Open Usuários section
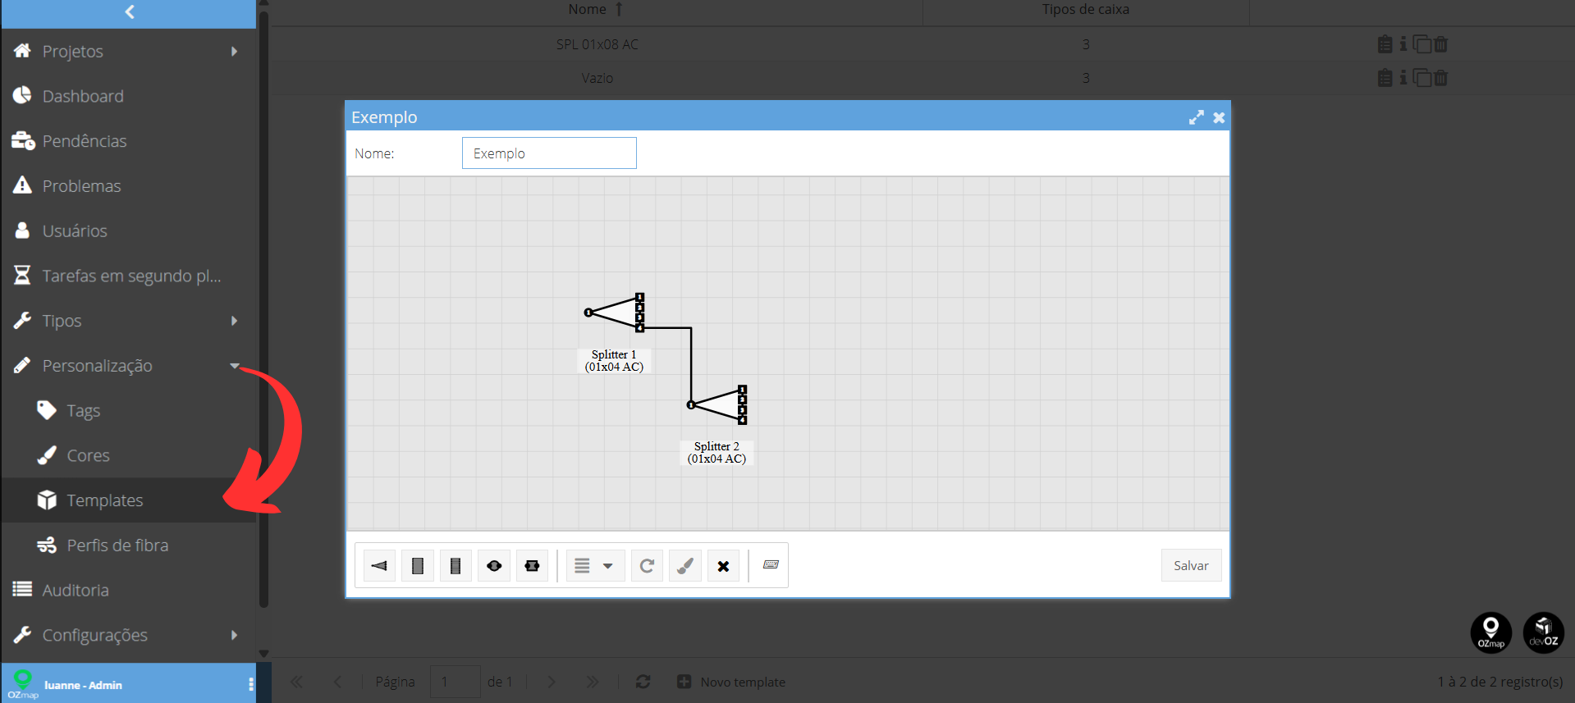 click(129, 231)
